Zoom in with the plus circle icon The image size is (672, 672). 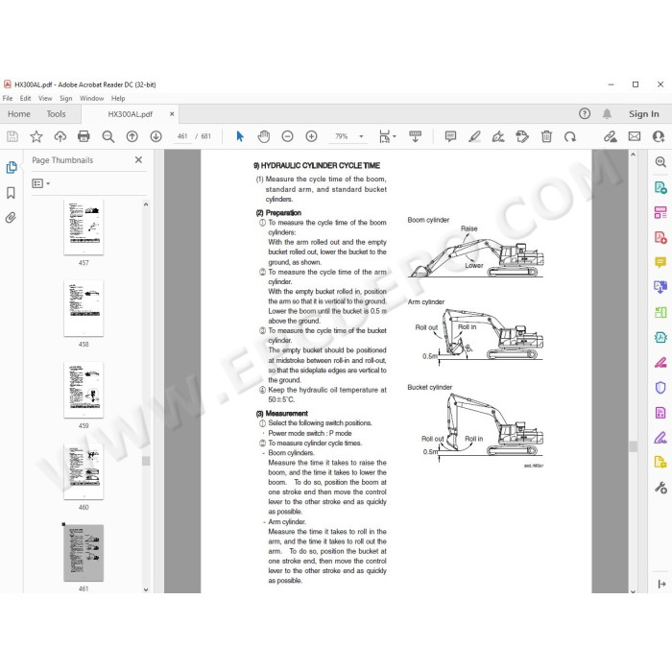312,136
